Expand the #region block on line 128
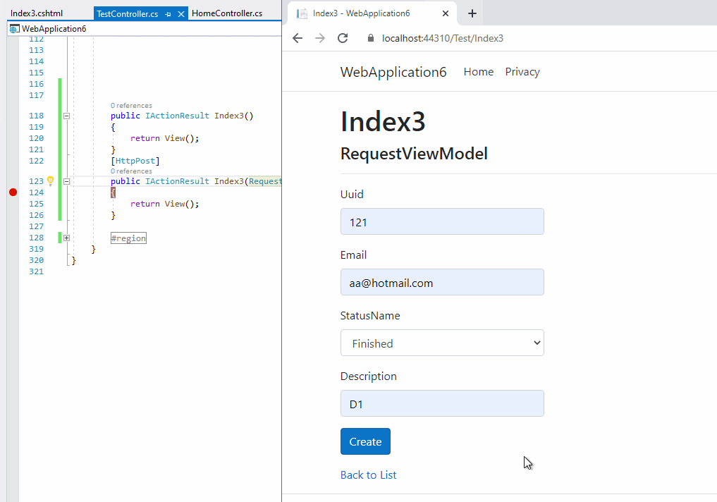The image size is (717, 502). point(66,238)
